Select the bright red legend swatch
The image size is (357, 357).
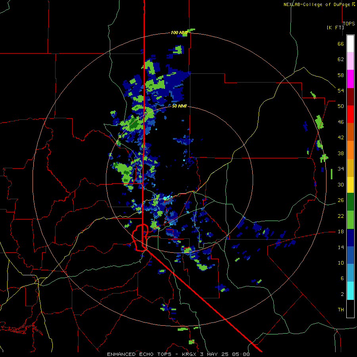(x=350, y=114)
